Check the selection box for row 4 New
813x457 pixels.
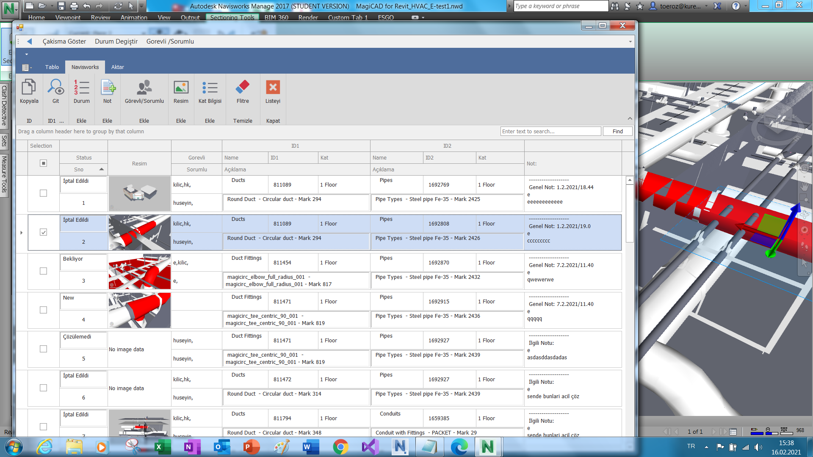tap(43, 310)
